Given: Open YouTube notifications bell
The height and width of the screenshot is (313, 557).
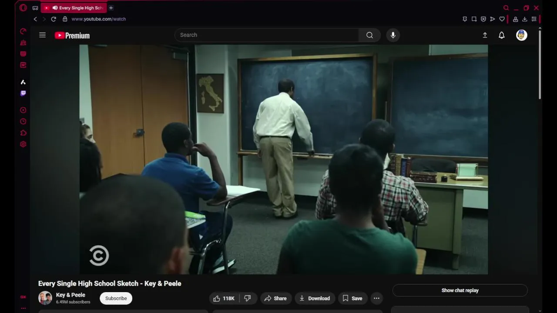Looking at the screenshot, I should tap(502, 35).
